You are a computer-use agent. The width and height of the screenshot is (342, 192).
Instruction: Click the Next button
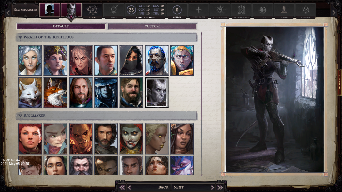[x=178, y=187]
